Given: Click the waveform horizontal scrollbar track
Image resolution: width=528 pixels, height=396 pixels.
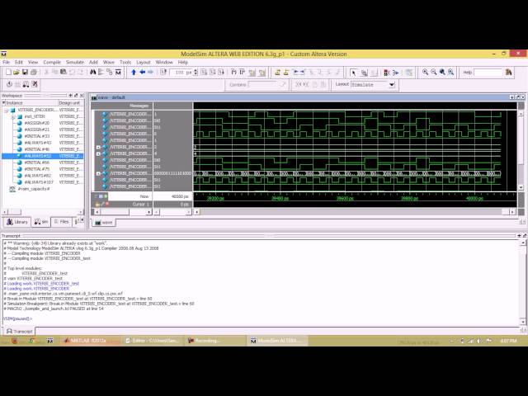Looking at the screenshot, I should [350, 212].
